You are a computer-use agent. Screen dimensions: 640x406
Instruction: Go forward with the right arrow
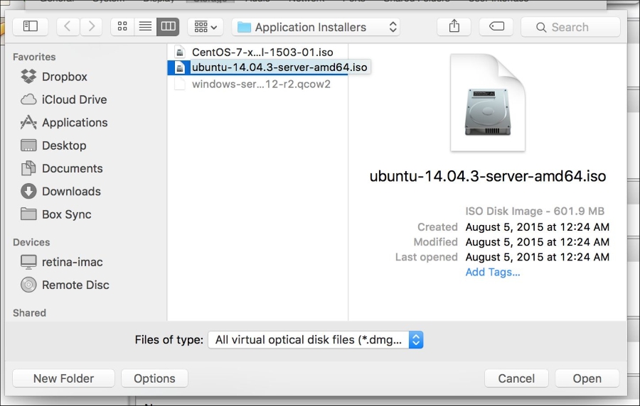91,27
